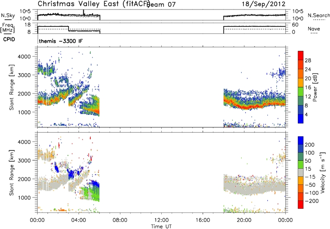
Task: Click the red Velocity segment below -200
Action: (x=301, y=205)
